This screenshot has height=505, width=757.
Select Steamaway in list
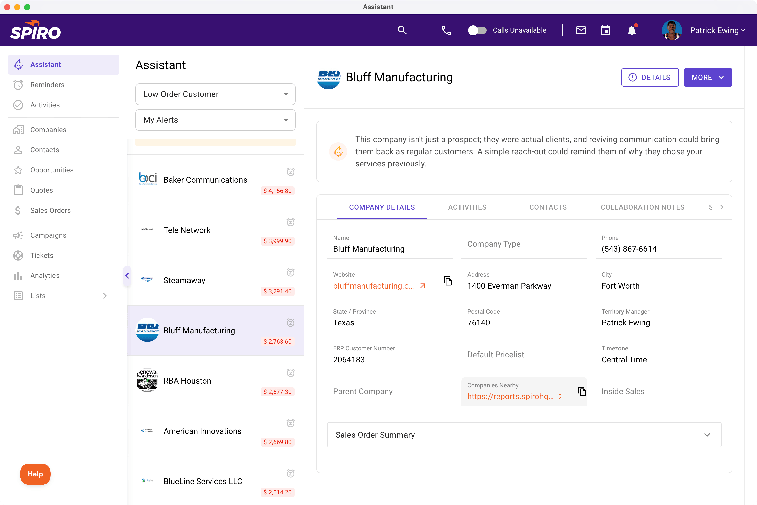tap(215, 280)
